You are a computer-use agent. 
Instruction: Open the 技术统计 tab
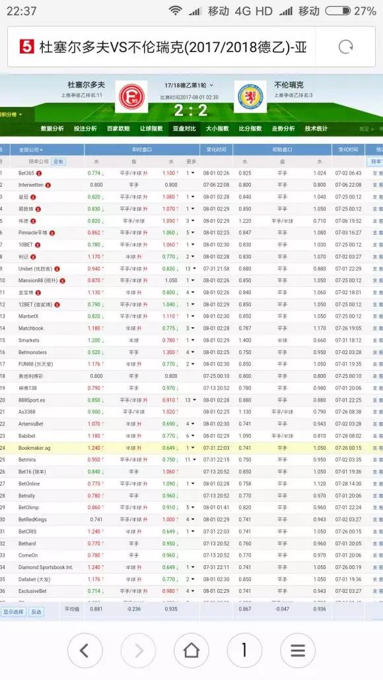316,129
